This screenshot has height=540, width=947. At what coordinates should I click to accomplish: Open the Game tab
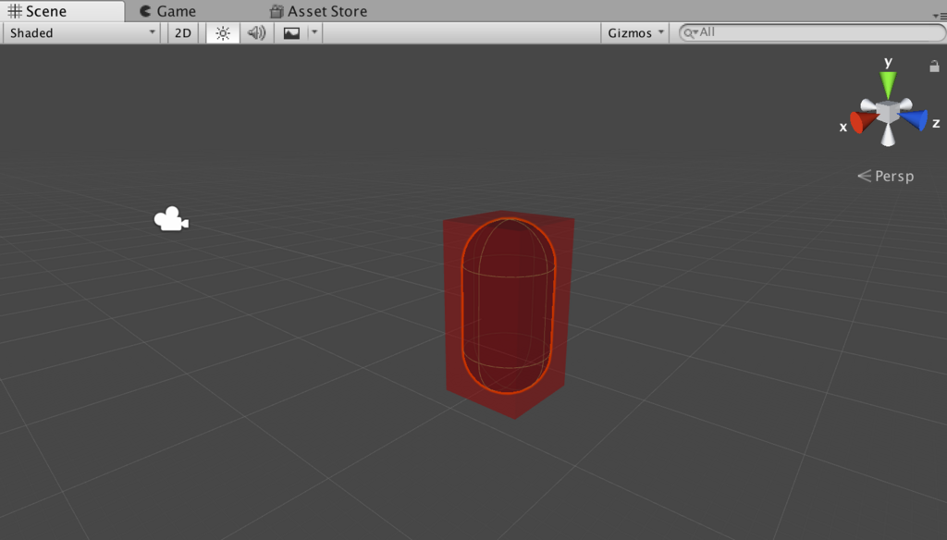point(167,11)
